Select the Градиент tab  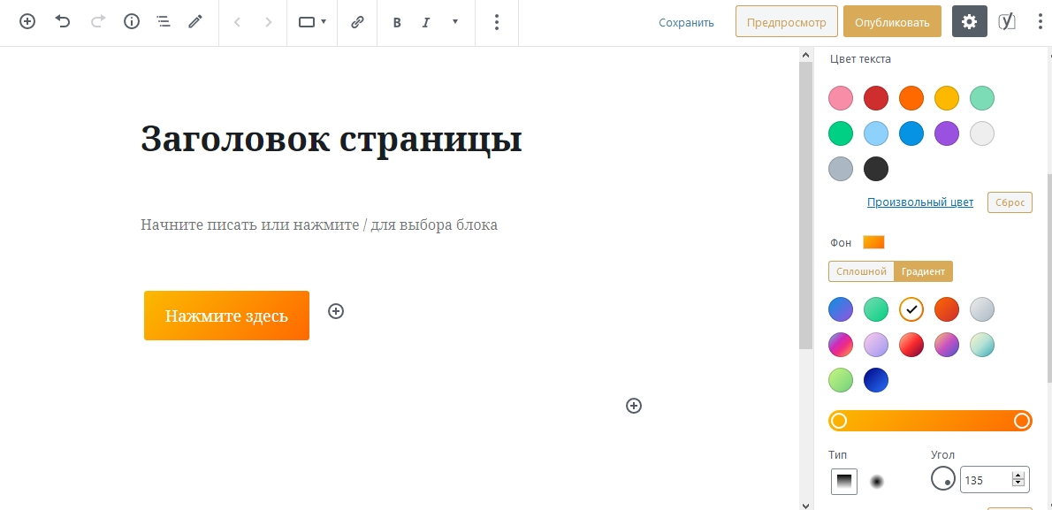(923, 271)
